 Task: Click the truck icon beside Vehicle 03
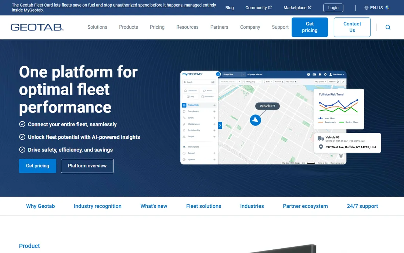coord(321,139)
